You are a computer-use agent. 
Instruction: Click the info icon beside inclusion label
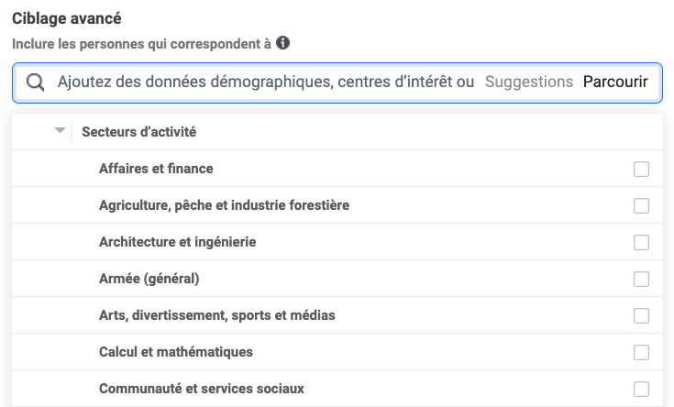click(283, 43)
